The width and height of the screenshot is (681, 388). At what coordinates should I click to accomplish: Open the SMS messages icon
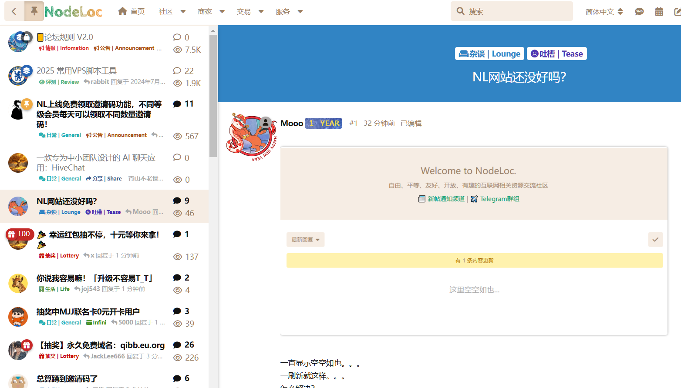pyautogui.click(x=639, y=12)
